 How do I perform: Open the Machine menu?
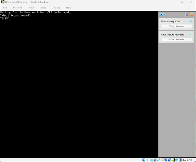[17, 8]
